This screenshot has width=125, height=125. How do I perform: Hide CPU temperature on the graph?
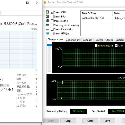[x=116, y=46]
